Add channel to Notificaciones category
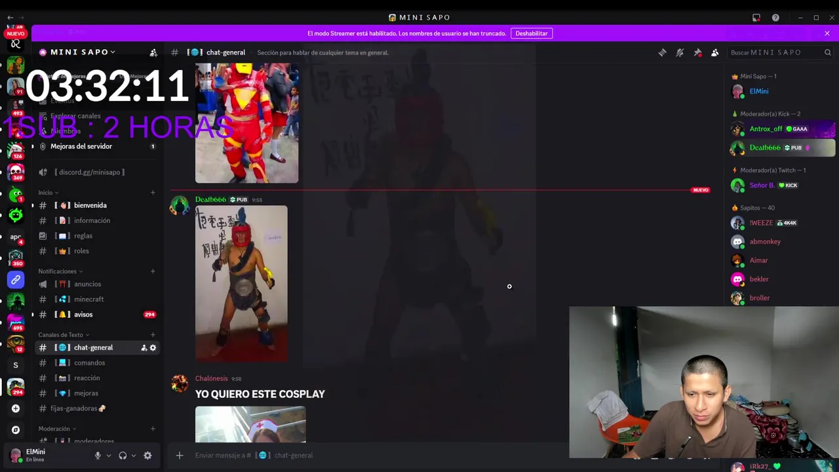The width and height of the screenshot is (839, 472). tap(153, 271)
